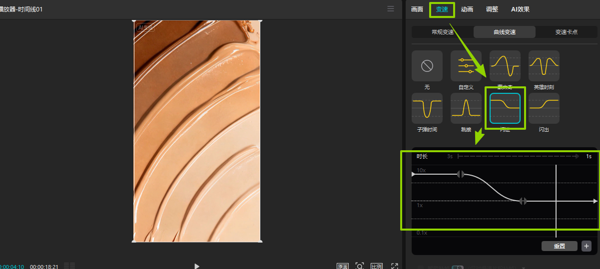The image size is (600, 269).
Task: Select the 闪进 flash-in curve preset
Action: click(505, 108)
